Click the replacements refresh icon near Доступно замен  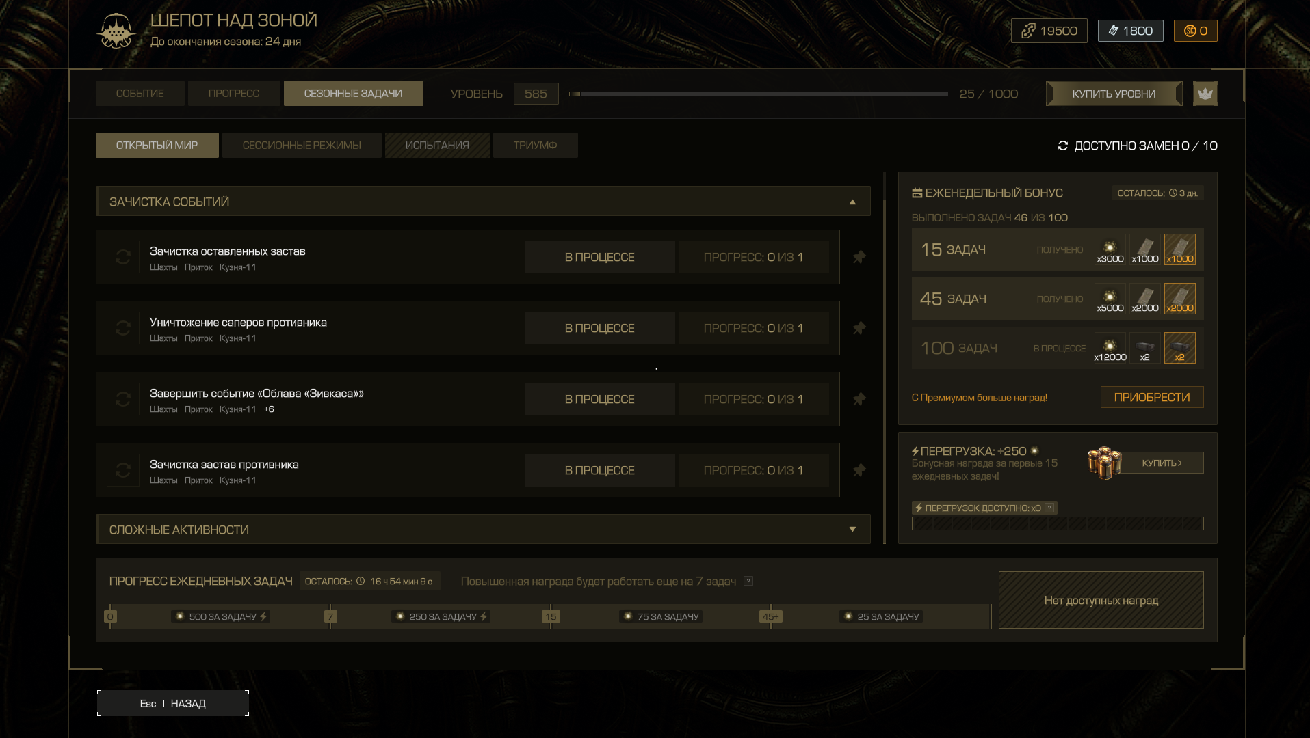(x=1063, y=146)
